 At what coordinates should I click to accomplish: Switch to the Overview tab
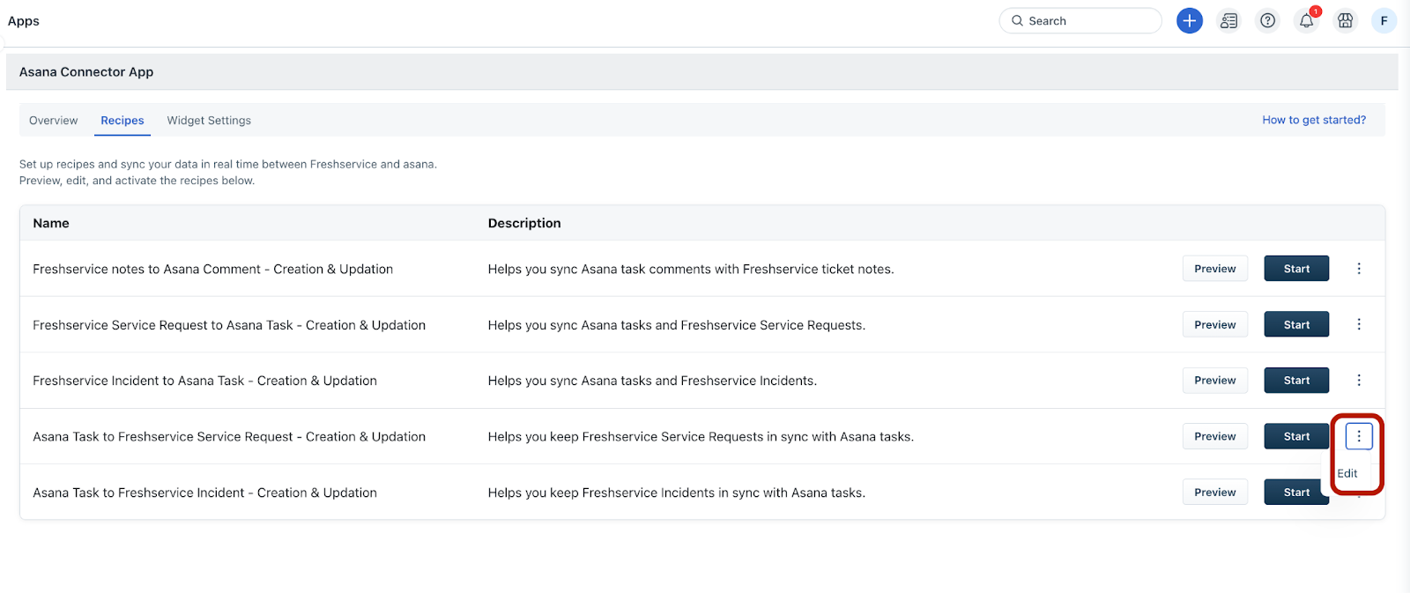53,121
